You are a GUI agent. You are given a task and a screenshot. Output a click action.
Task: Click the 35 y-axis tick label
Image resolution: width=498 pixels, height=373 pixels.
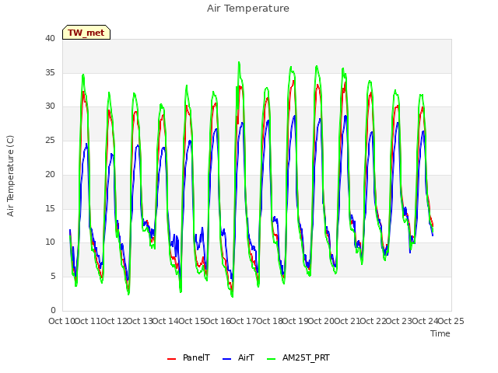click(x=50, y=72)
